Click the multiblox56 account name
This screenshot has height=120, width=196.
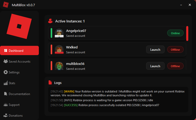pos(75,64)
